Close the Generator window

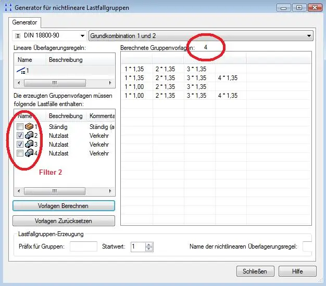[315, 8]
